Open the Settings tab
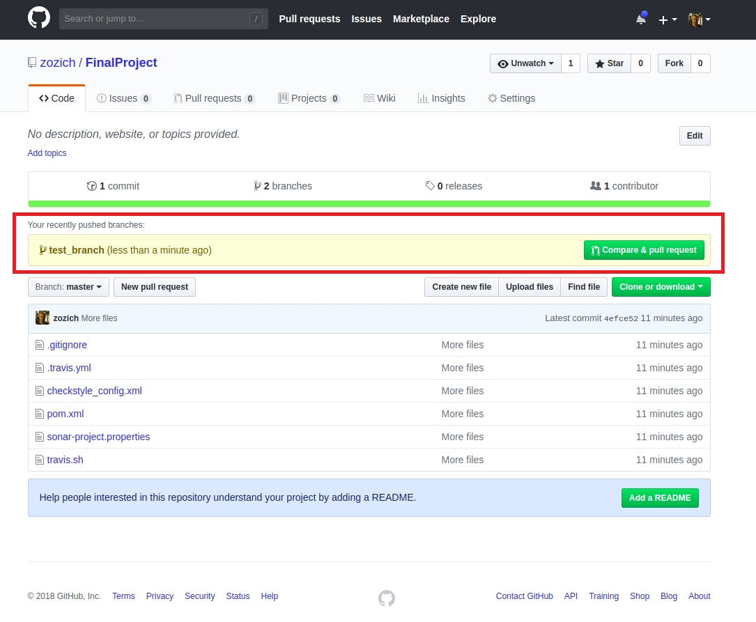 [x=511, y=98]
